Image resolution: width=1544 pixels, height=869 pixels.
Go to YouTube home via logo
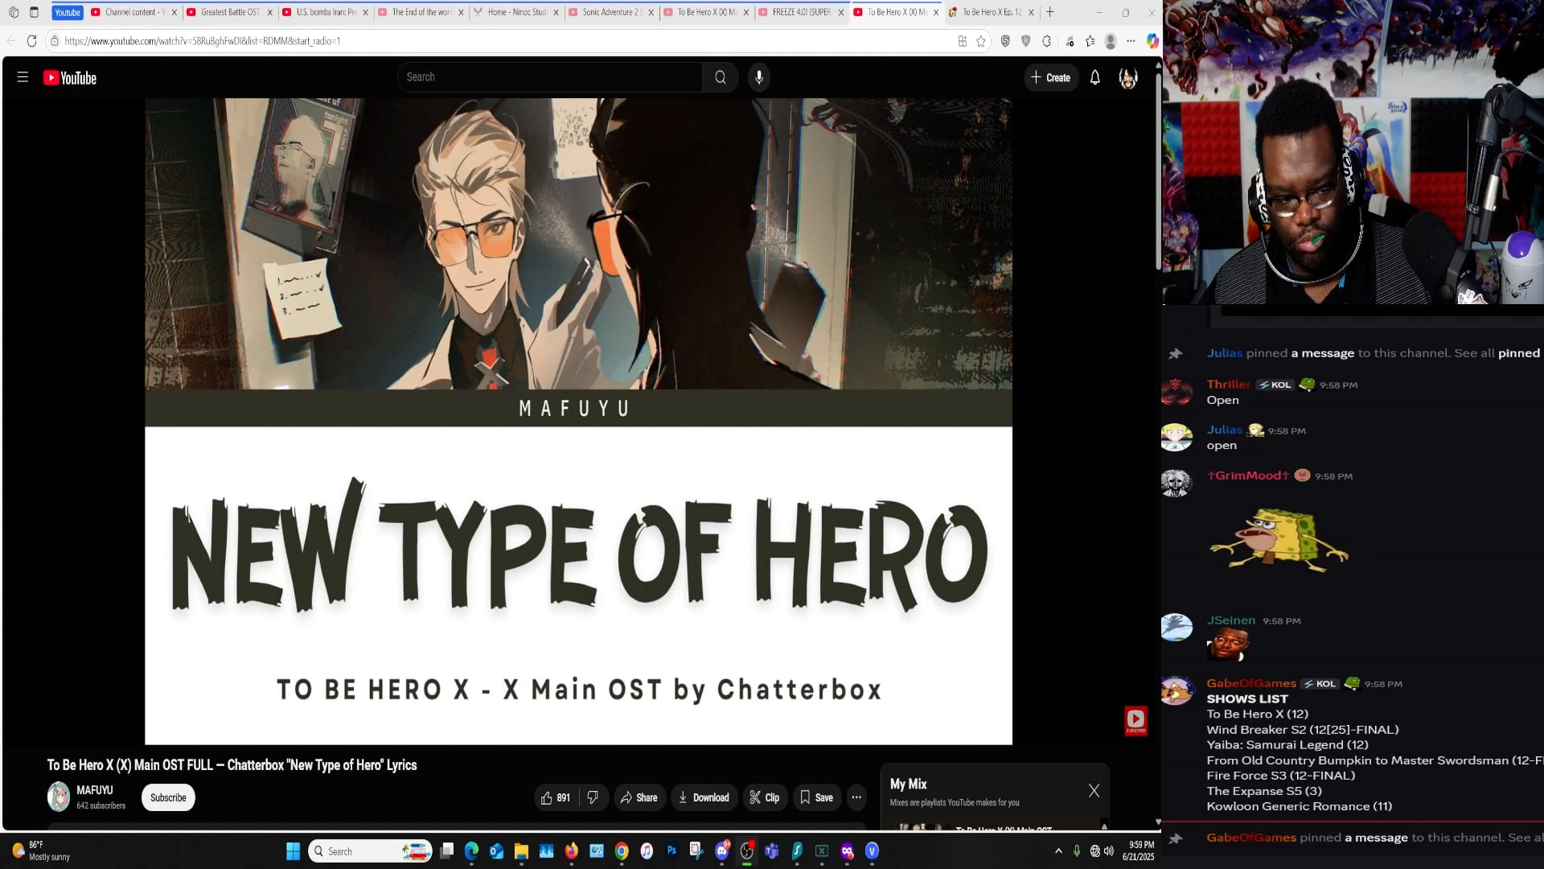(70, 78)
